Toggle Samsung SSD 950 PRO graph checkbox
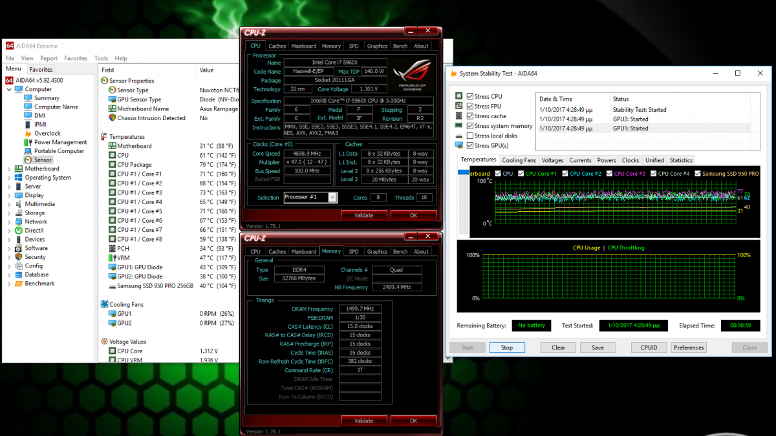Image resolution: width=776 pixels, height=436 pixels. point(696,173)
